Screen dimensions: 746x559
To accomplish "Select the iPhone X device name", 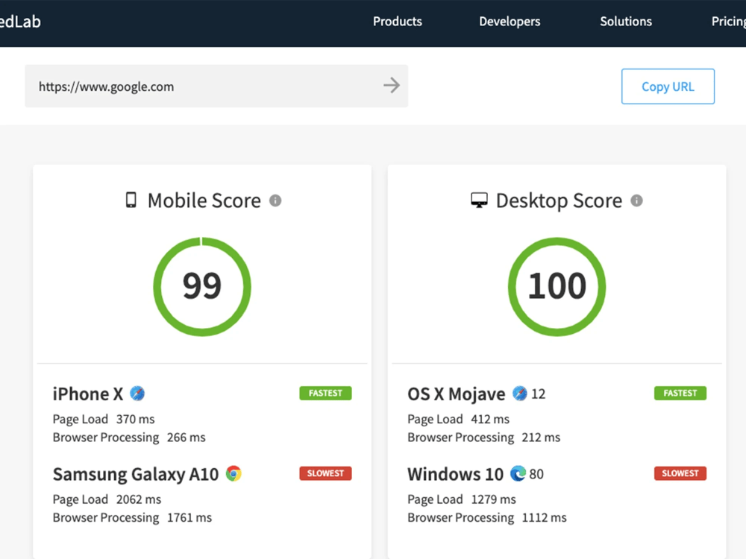I will click(x=87, y=394).
